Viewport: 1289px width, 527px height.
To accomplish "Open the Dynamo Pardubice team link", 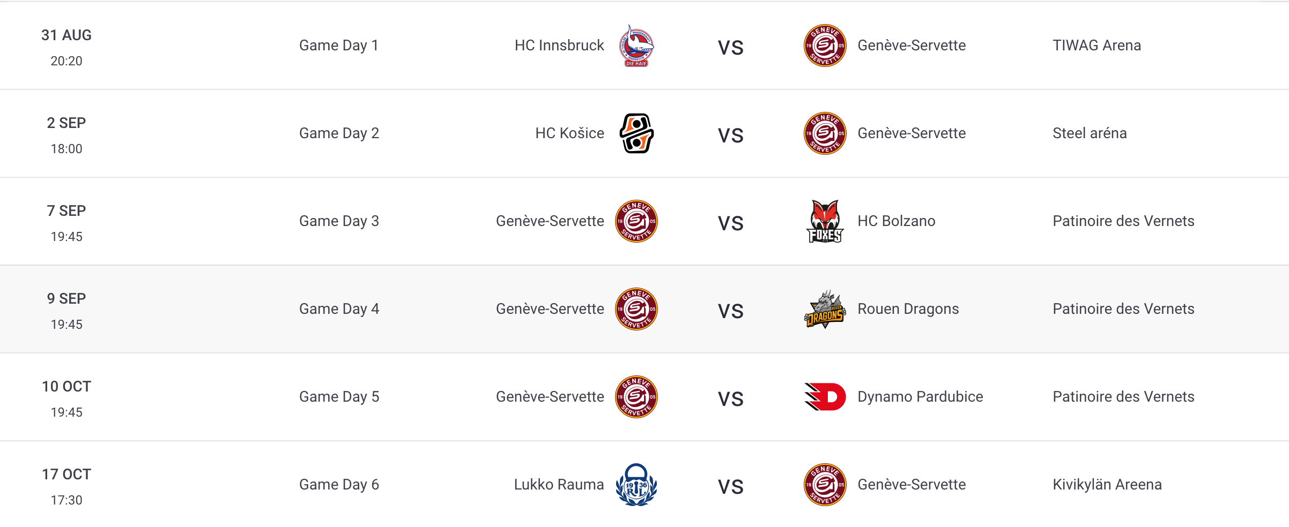I will point(920,397).
